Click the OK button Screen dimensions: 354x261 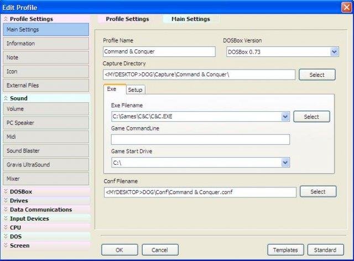point(119,250)
